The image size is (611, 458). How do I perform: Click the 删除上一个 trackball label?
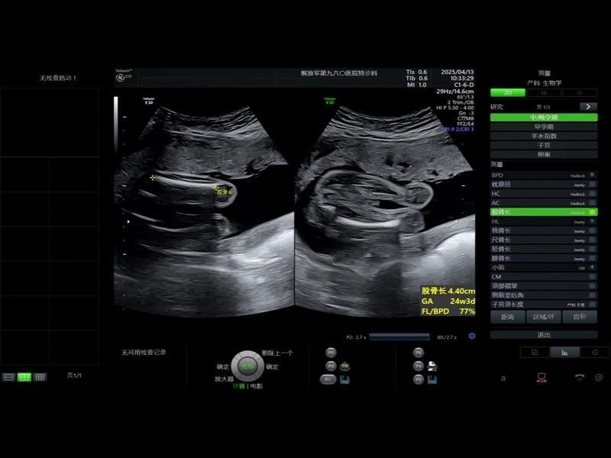tap(277, 353)
